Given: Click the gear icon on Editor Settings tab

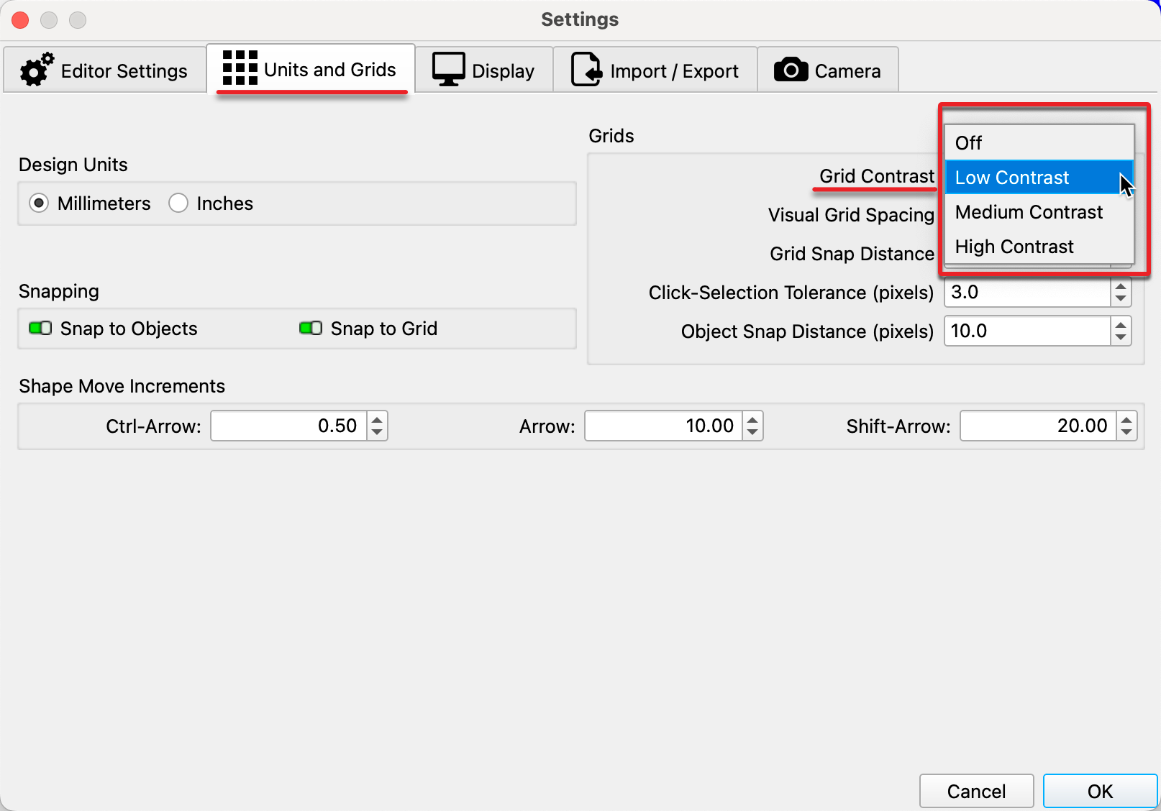Looking at the screenshot, I should coord(37,70).
